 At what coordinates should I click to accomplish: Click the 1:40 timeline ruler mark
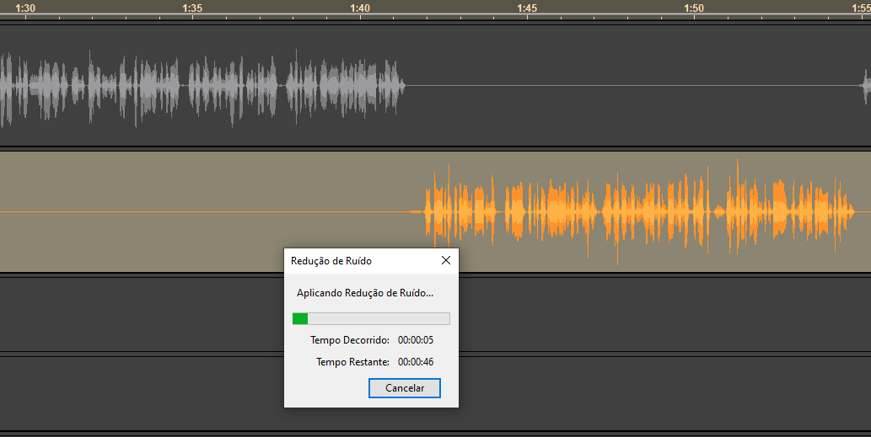coord(360,8)
